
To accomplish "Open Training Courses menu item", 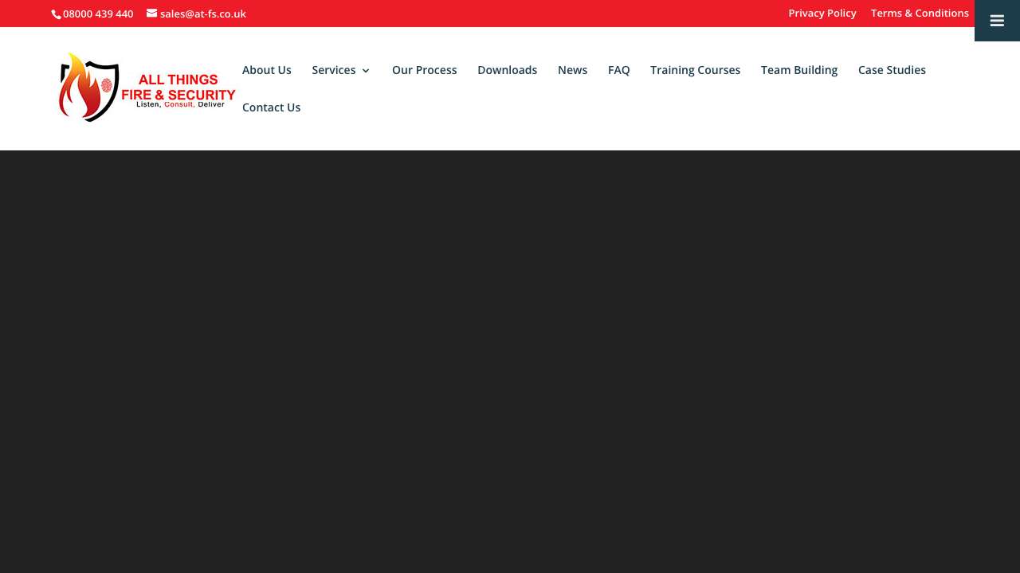I will click(x=695, y=70).
